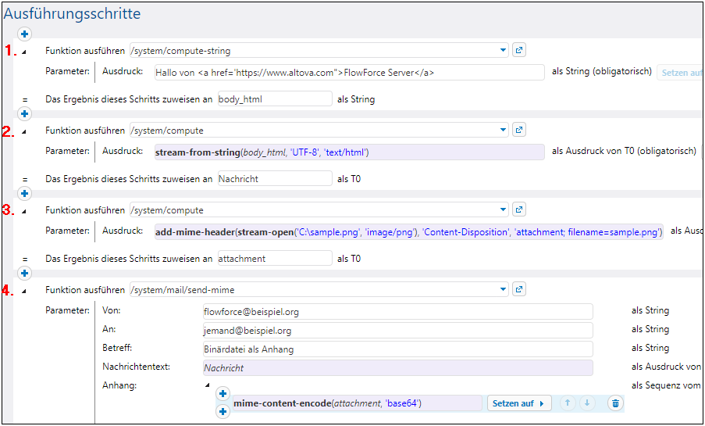This screenshot has height=426, width=705.
Task: Click the plus button between steps 3 and 4
Action: point(24,274)
